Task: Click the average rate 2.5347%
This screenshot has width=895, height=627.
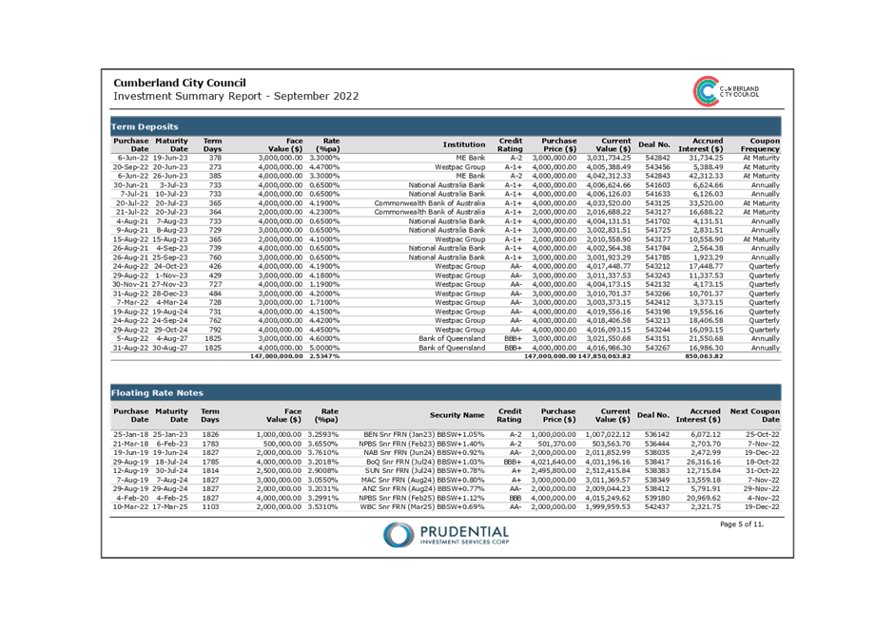Action: 324,356
